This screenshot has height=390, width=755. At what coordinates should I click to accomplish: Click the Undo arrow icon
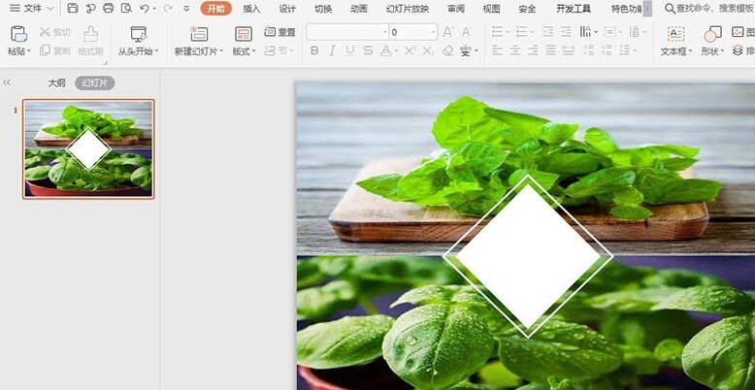144,8
